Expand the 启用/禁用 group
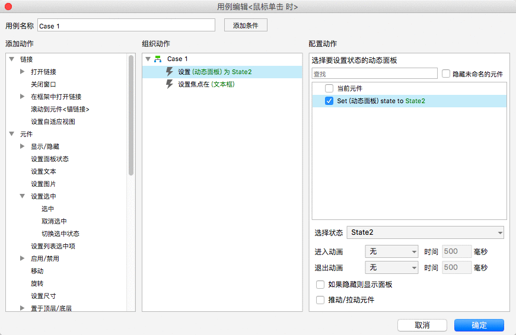 tap(23, 259)
